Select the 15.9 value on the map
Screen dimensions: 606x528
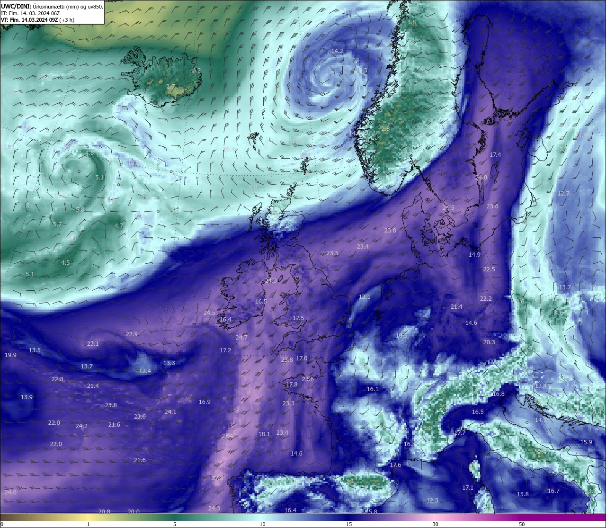pos(586,442)
